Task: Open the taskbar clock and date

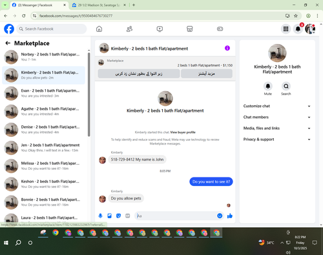Action: coord(300,243)
